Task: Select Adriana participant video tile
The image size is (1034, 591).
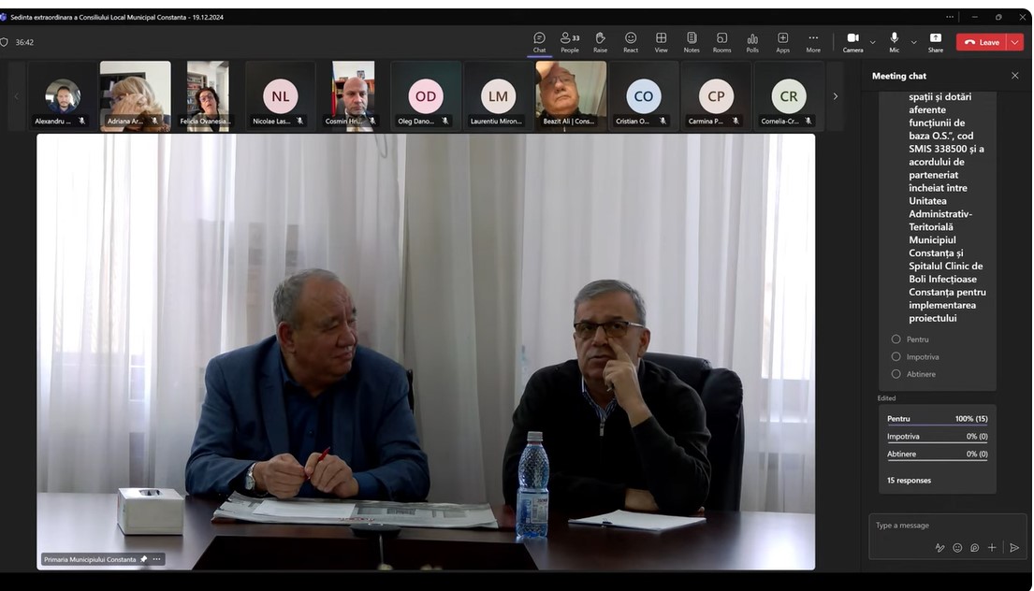Action: (x=135, y=96)
